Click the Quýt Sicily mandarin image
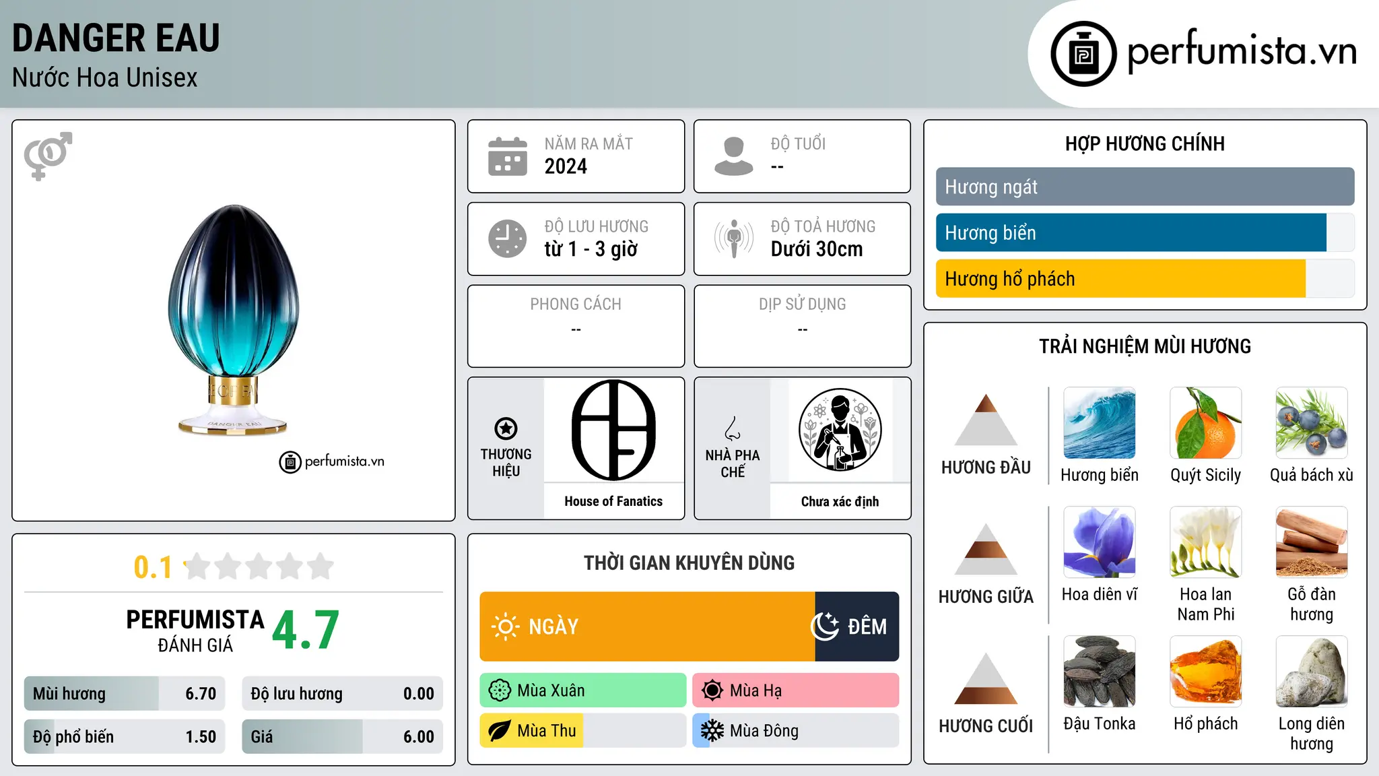This screenshot has width=1379, height=776. 1206,423
